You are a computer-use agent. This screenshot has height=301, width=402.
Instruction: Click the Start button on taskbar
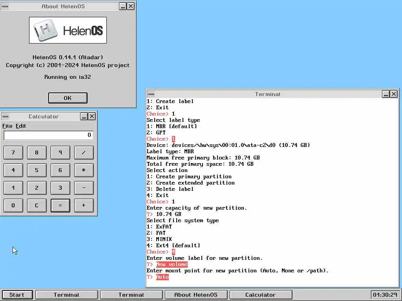click(x=17, y=295)
